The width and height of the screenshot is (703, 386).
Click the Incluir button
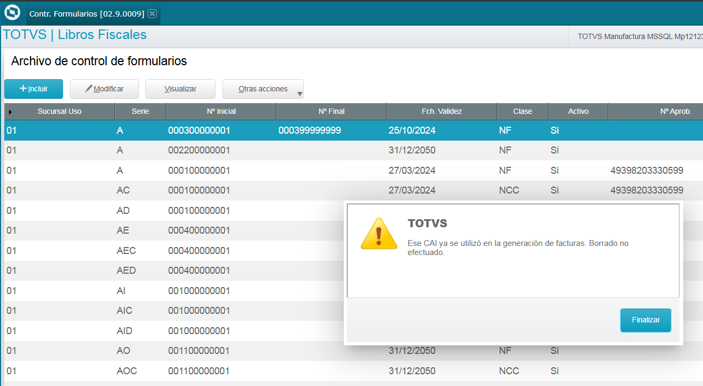(x=34, y=89)
